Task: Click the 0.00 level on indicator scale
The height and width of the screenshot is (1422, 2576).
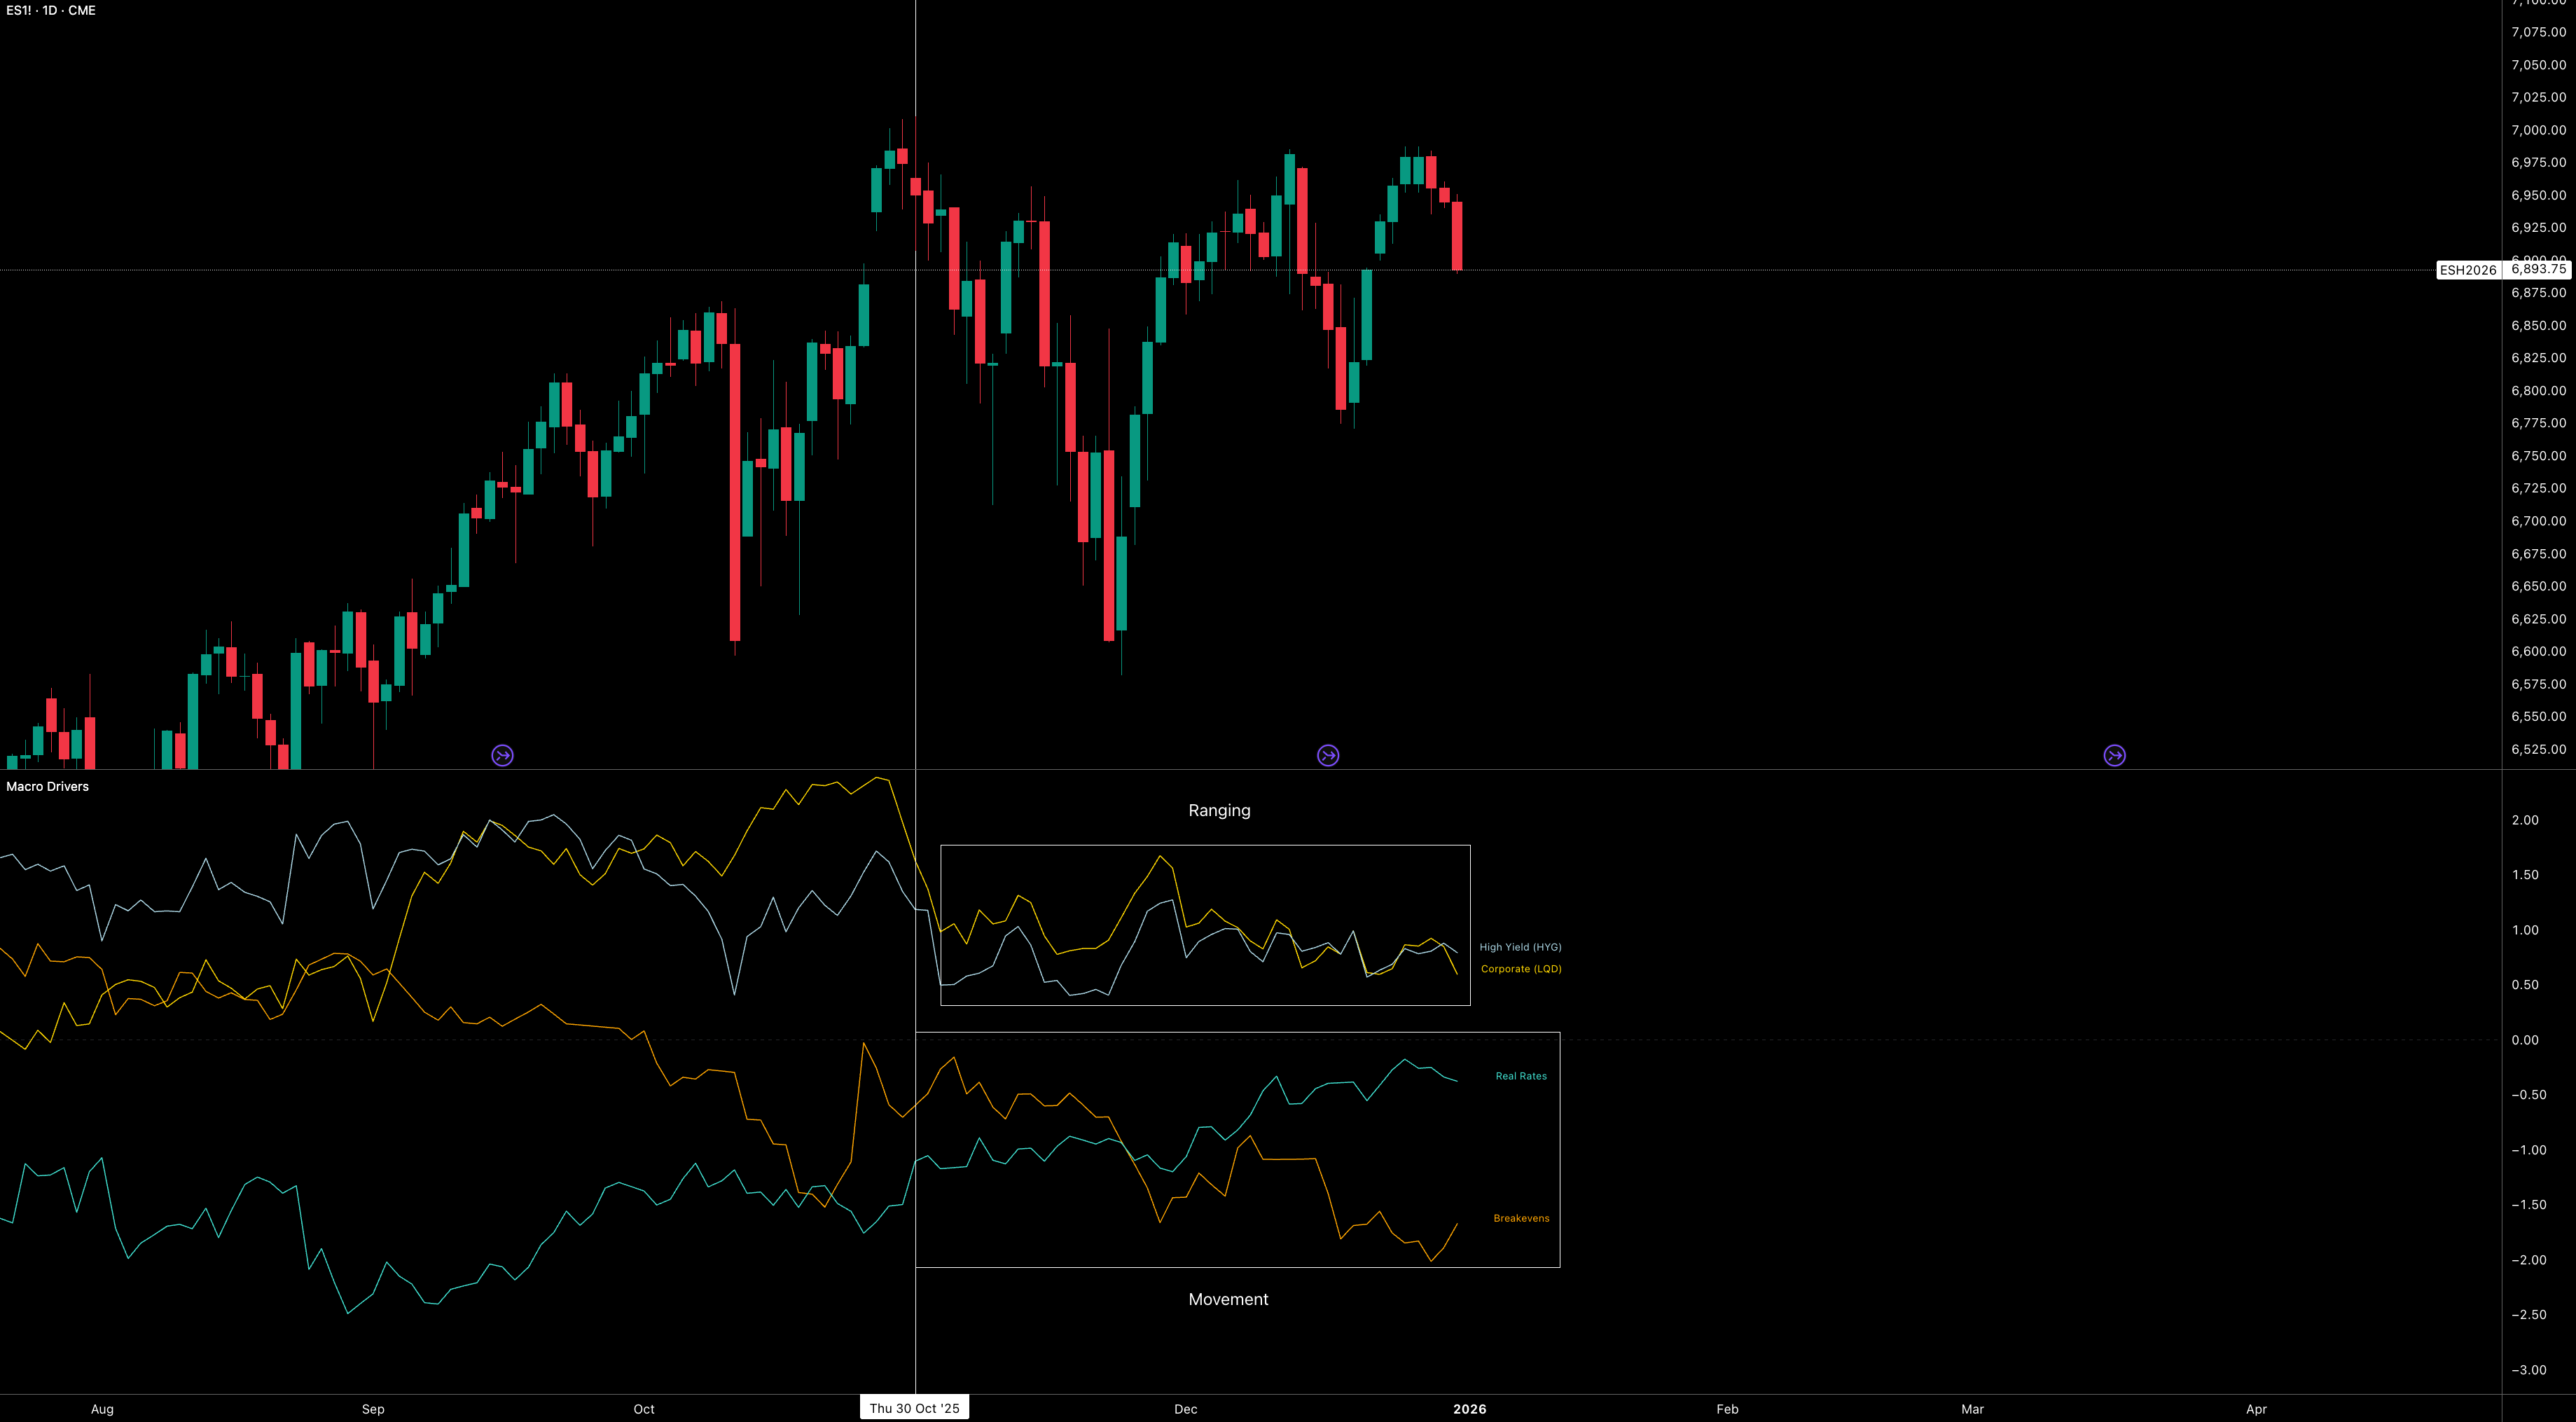Action: pyautogui.click(x=2525, y=1040)
